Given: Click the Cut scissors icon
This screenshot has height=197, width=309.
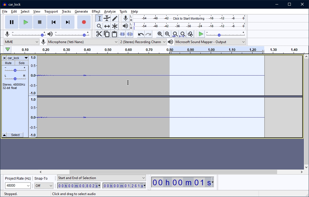Looking at the screenshot, I should pyautogui.click(x=99, y=34).
